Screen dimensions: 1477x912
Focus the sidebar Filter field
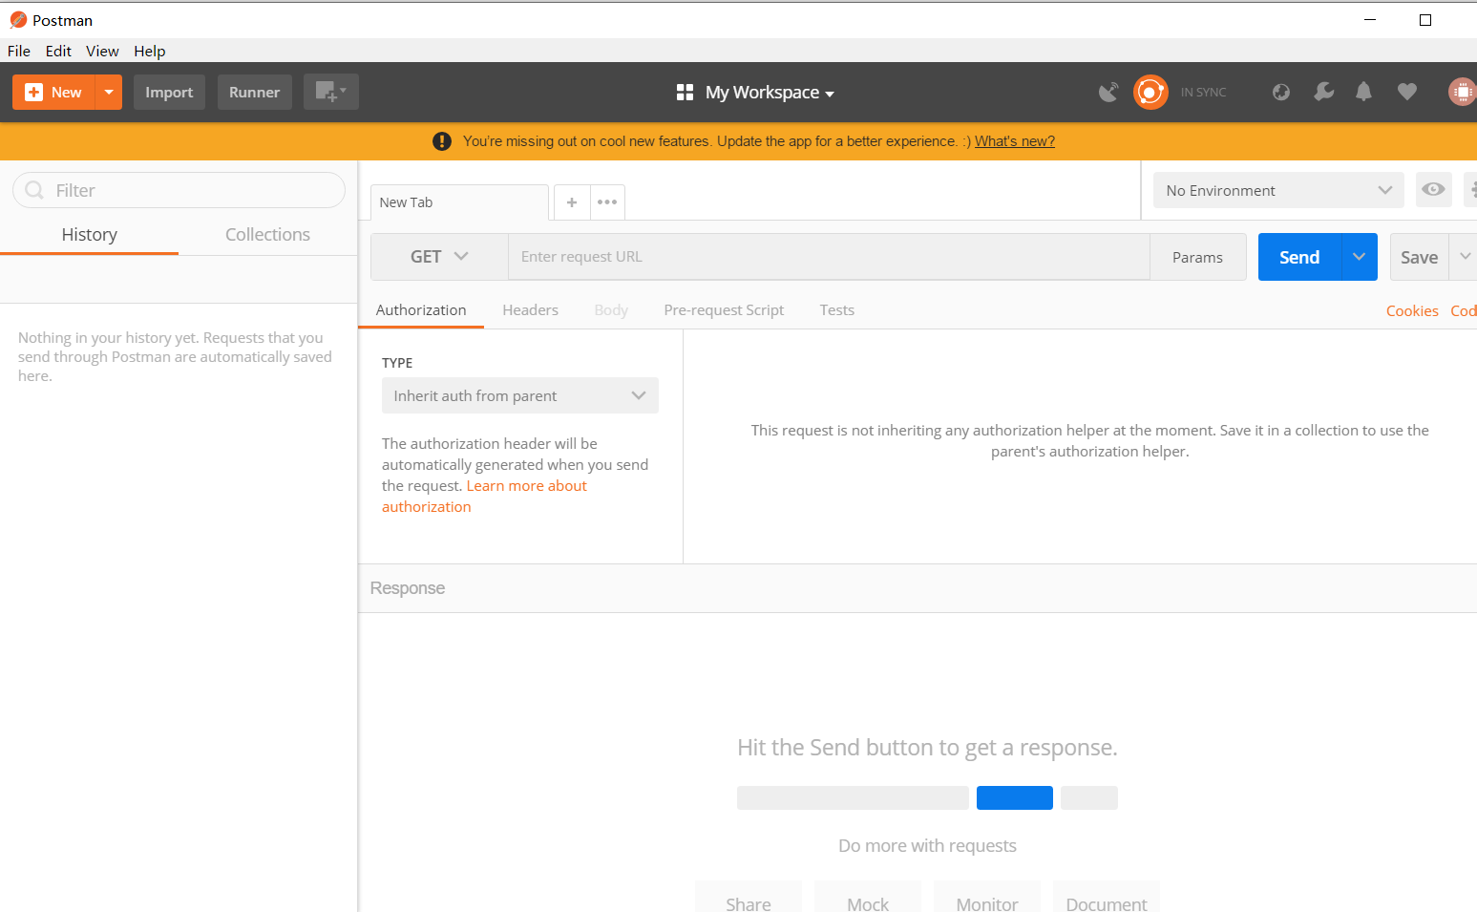pos(179,190)
